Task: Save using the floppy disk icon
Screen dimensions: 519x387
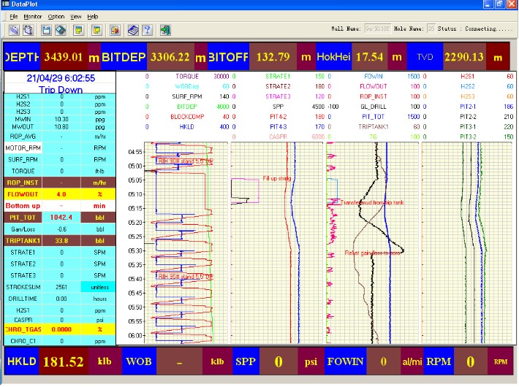Action: pos(48,30)
